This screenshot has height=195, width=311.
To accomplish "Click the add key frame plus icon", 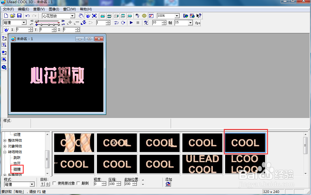I will point(69,22).
